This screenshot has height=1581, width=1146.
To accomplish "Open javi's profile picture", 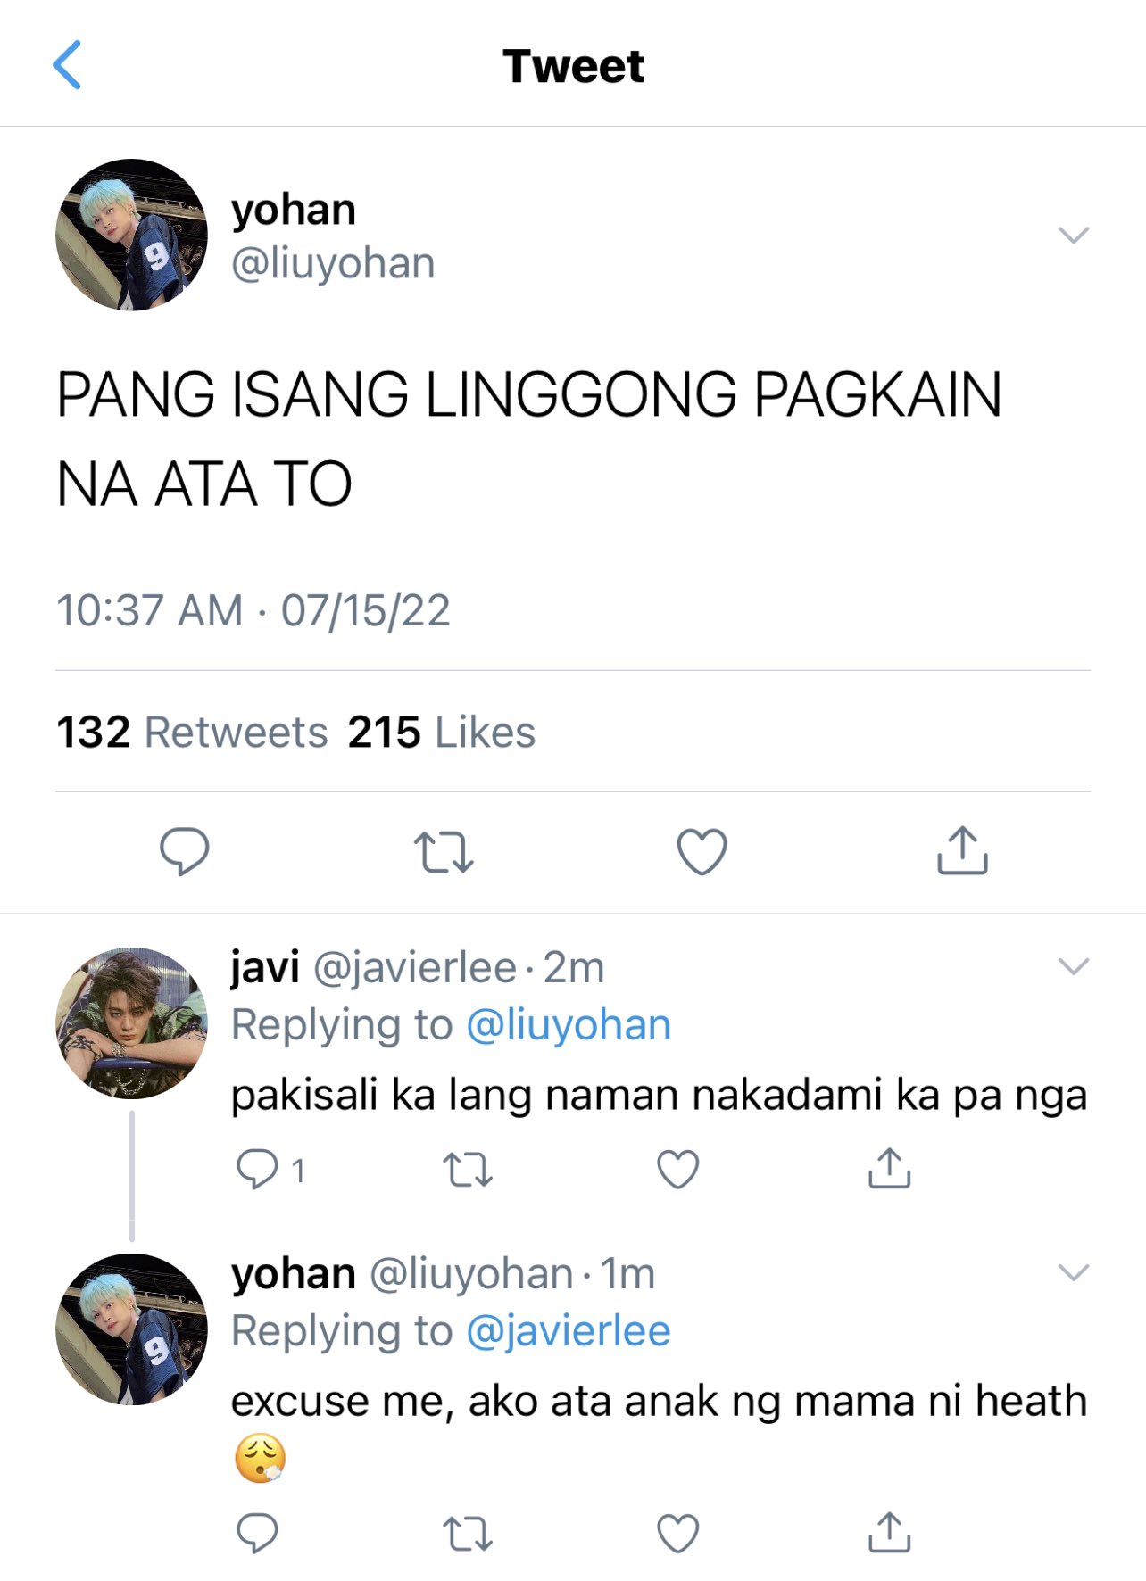I will point(132,1023).
